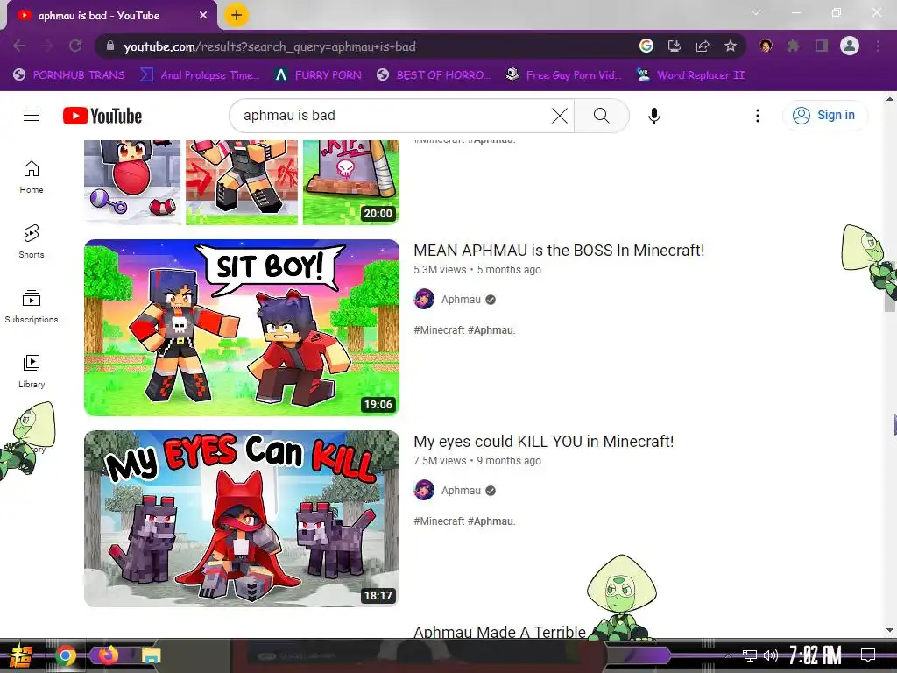The height and width of the screenshot is (673, 897).
Task: View site info via the lock icon
Action: tap(110, 46)
